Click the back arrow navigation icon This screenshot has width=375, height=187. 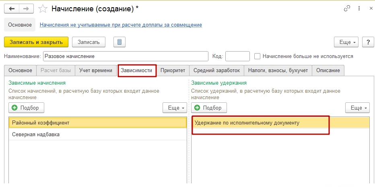click(12, 9)
